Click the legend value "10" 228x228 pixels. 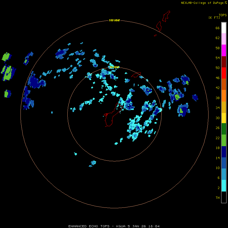click(218, 168)
